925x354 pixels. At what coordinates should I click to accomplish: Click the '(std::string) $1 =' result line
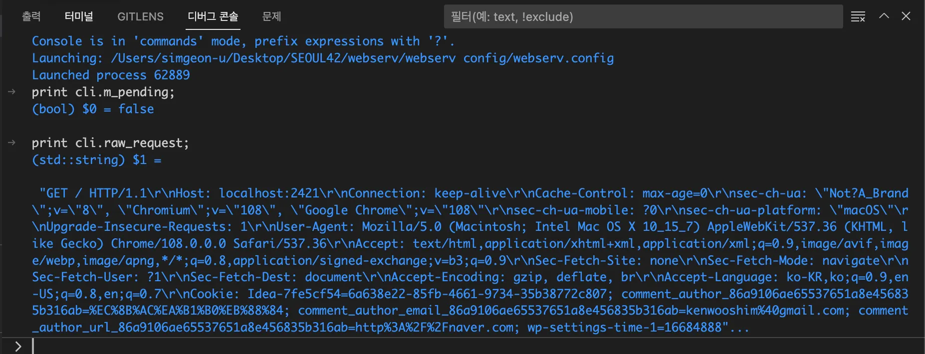[x=97, y=160]
